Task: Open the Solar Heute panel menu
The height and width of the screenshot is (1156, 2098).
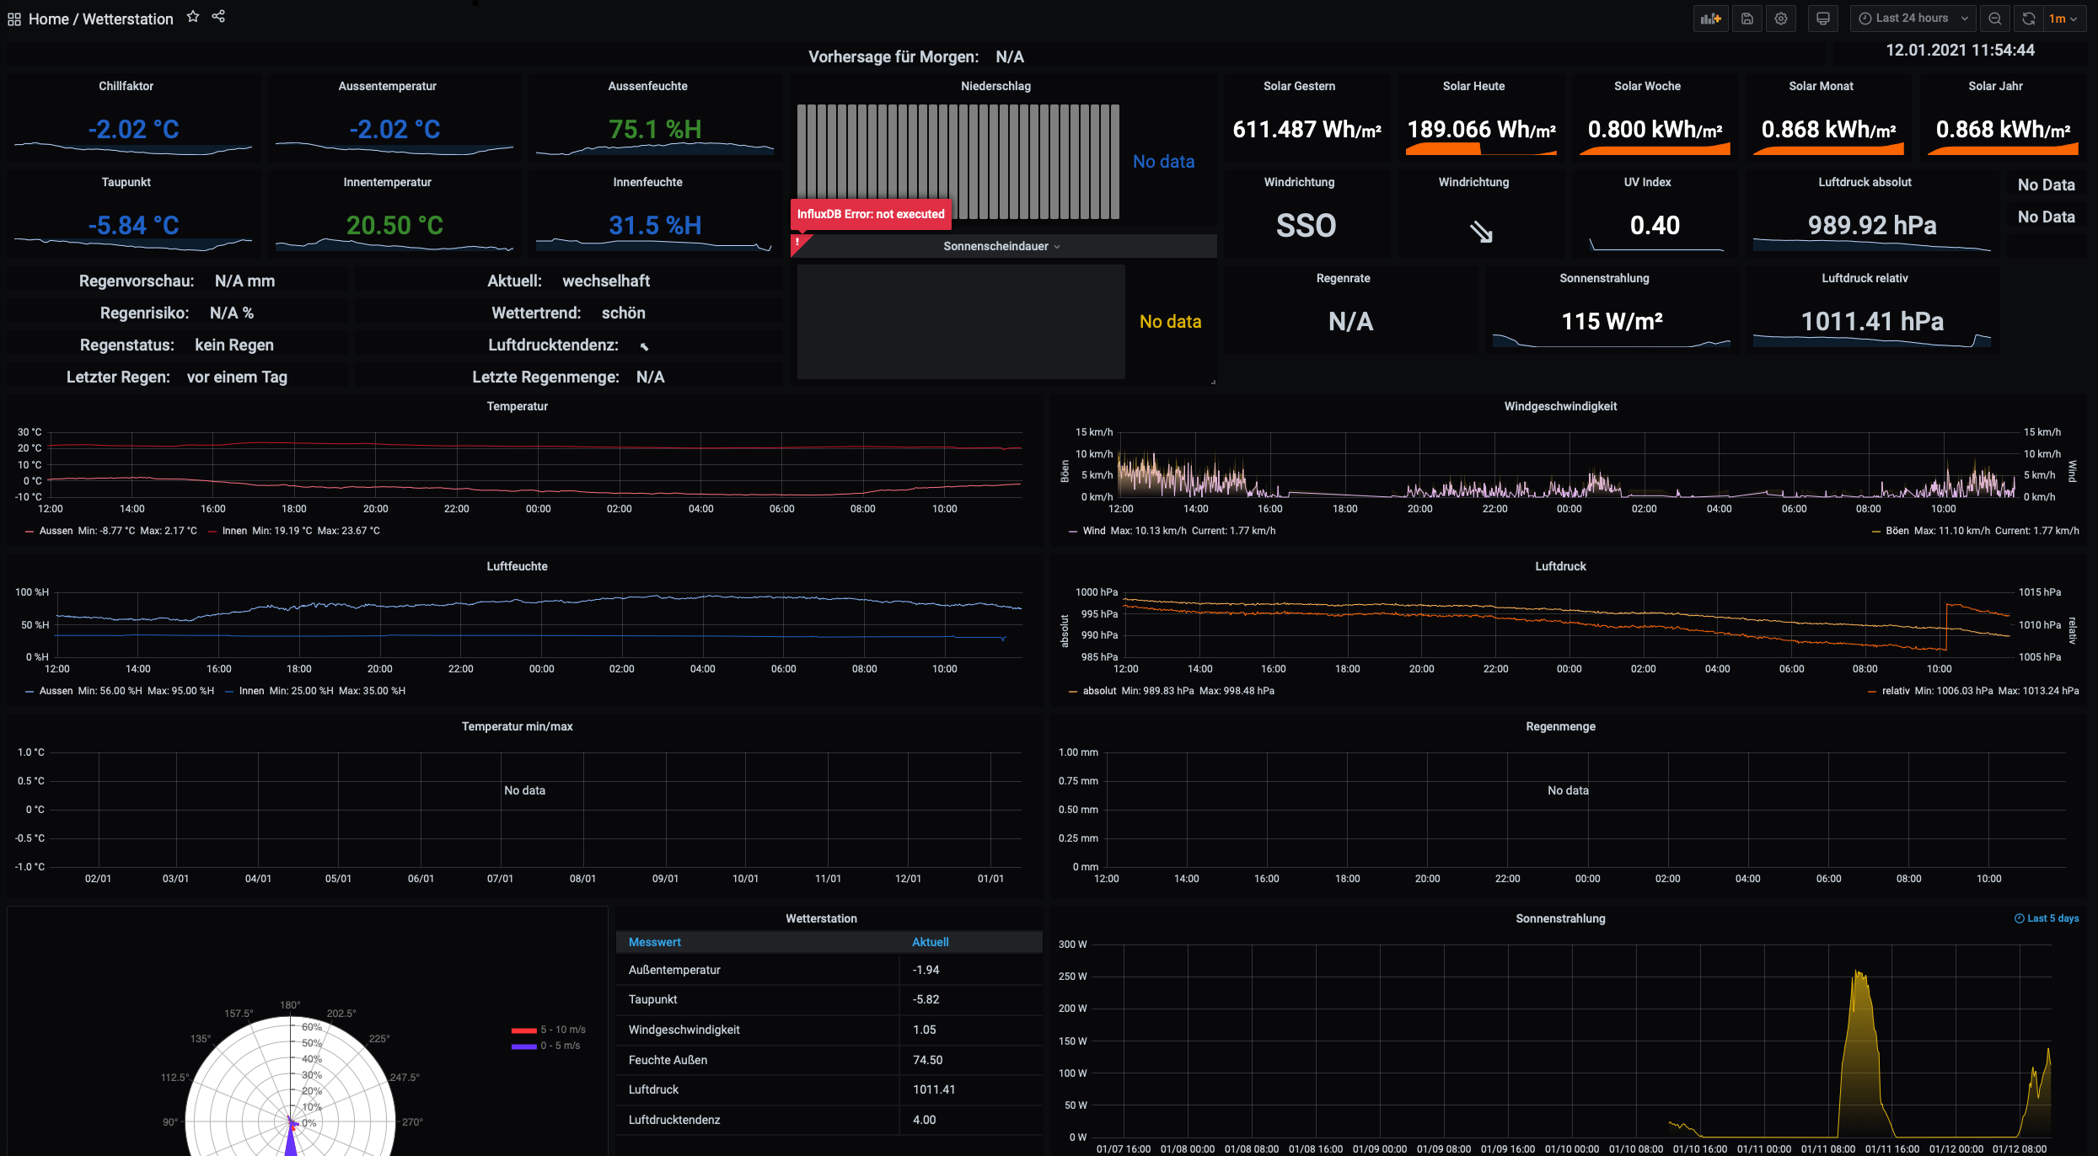Action: click(x=1473, y=86)
